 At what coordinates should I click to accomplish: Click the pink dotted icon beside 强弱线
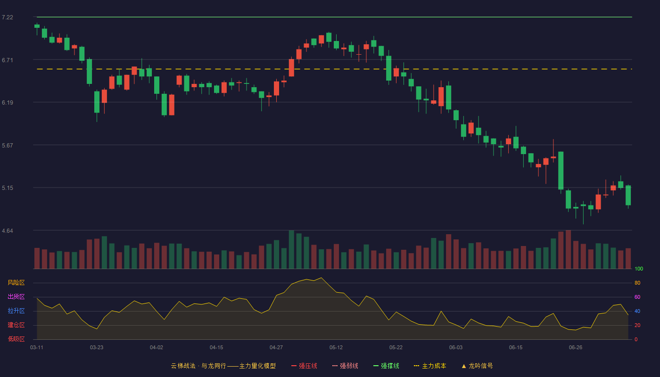coord(335,366)
